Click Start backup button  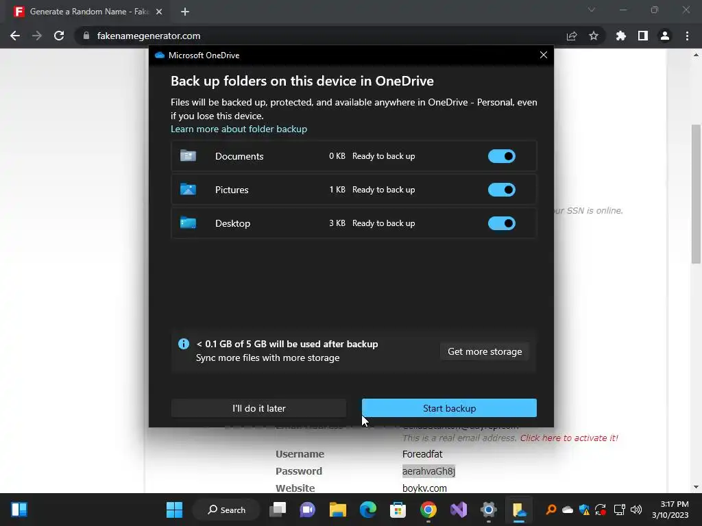[449, 408]
